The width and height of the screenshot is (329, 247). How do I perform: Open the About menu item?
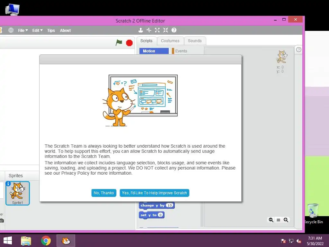click(65, 31)
